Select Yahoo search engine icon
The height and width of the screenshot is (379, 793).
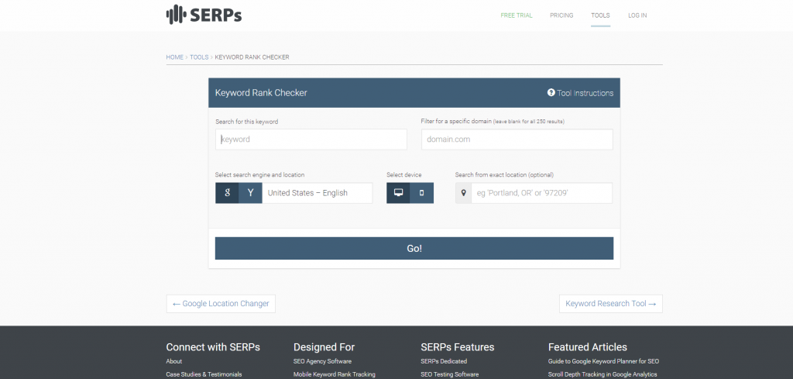coord(250,193)
